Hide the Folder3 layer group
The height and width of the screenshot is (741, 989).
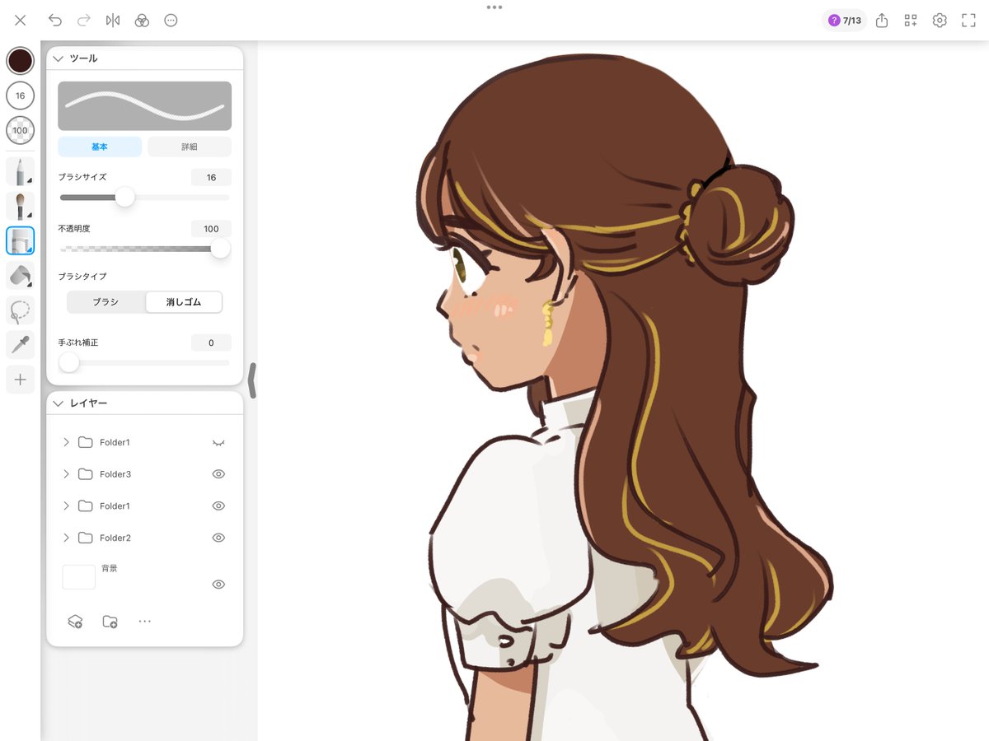pyautogui.click(x=218, y=474)
